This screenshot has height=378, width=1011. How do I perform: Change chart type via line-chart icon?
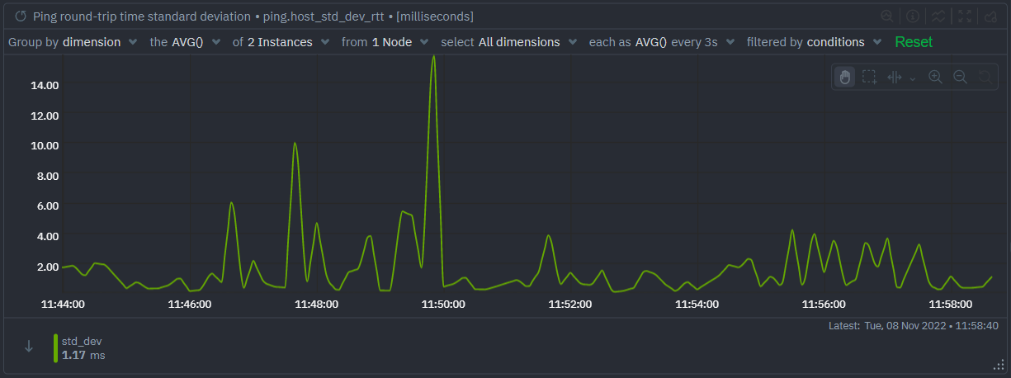coord(938,16)
